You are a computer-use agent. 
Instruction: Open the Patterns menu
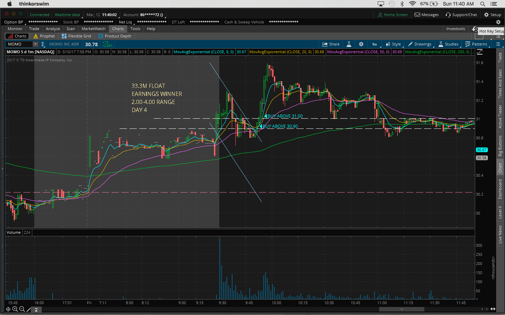click(x=476, y=44)
